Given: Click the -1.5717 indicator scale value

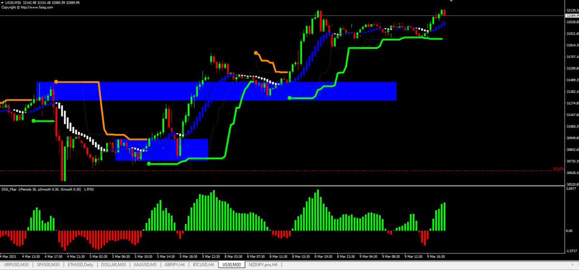Looking at the screenshot, I should 571,251.
